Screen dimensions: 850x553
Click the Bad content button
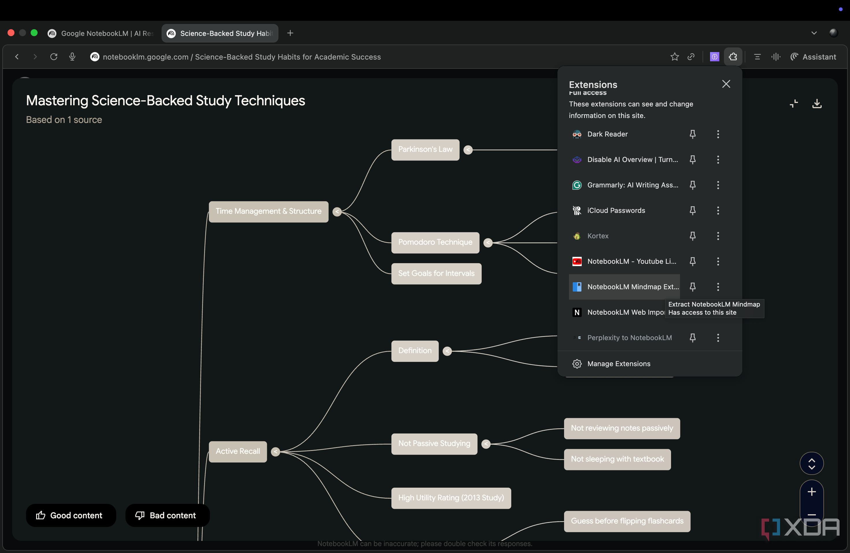[x=167, y=515]
